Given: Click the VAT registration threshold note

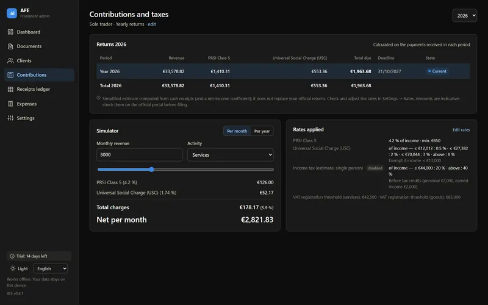Looking at the screenshot, I should point(376,197).
